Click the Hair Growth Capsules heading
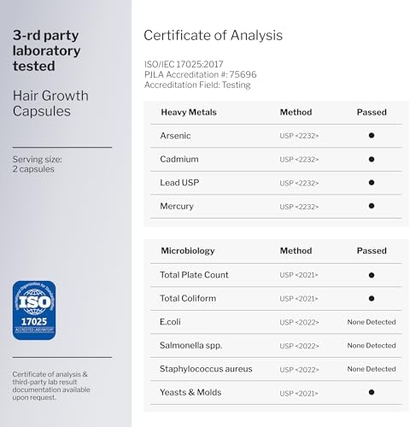The width and height of the screenshot is (410, 427). [x=50, y=103]
